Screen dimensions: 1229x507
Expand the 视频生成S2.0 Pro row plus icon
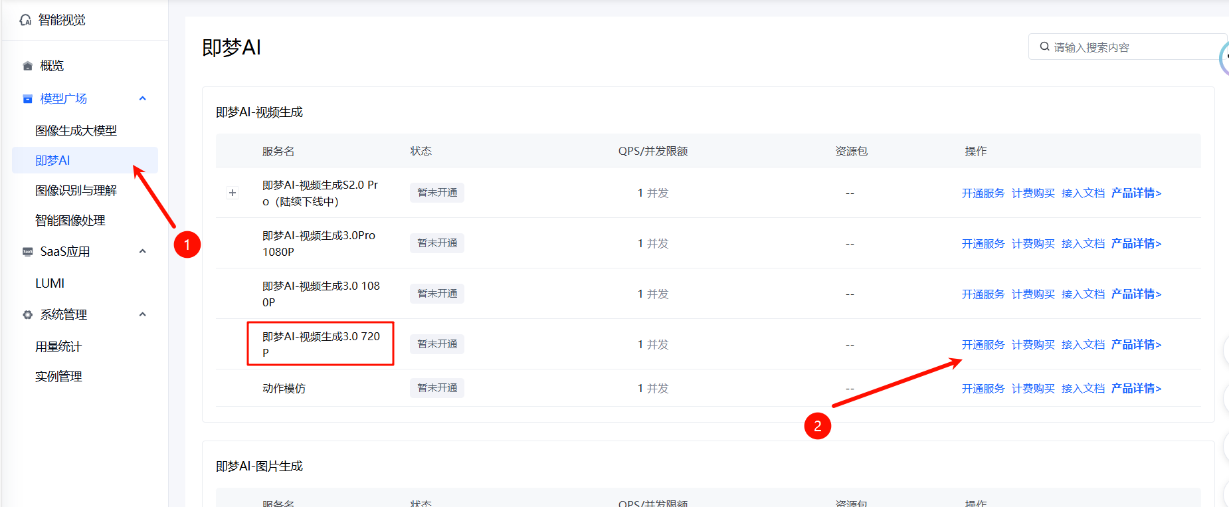233,193
